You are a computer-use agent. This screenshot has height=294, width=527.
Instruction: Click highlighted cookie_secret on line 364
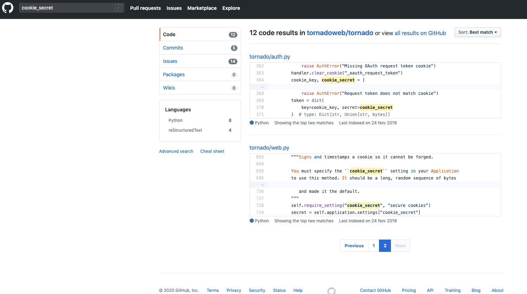pos(338,80)
